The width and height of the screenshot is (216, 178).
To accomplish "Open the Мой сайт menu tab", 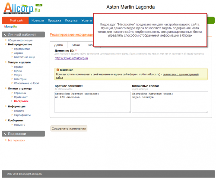I will [15, 20].
